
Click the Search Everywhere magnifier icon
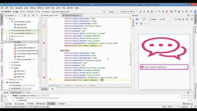click(191, 12)
